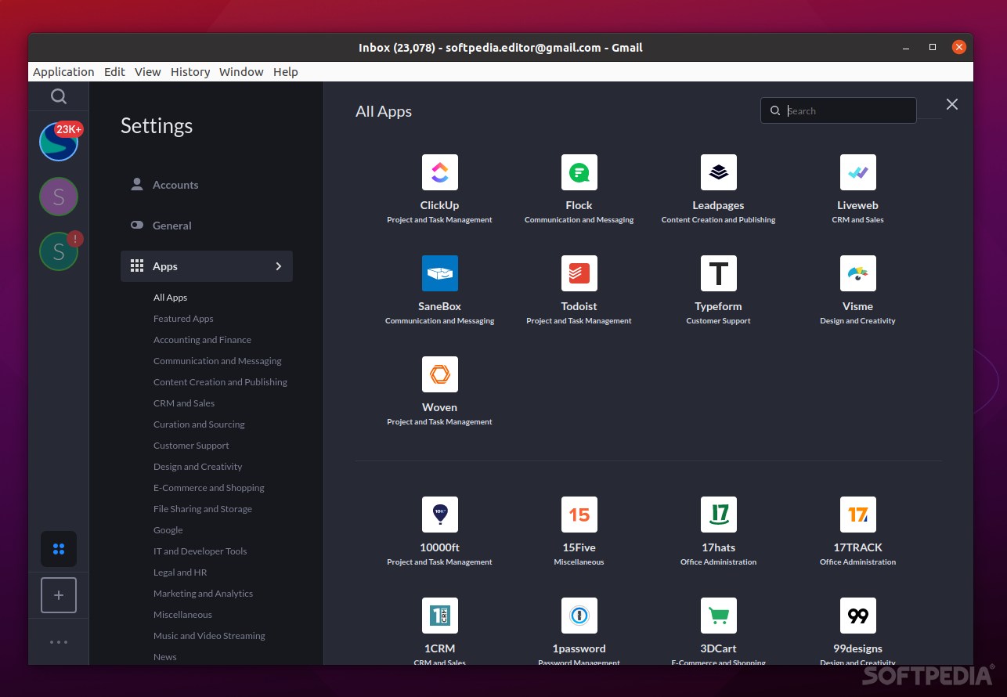The image size is (1007, 697).
Task: Open the History menu
Action: (x=190, y=72)
